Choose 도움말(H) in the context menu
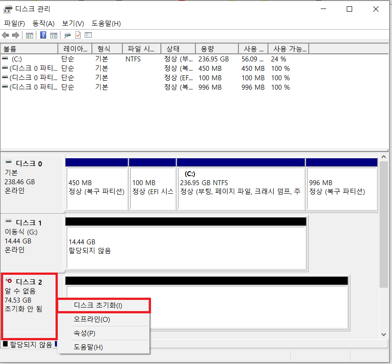 (x=104, y=347)
